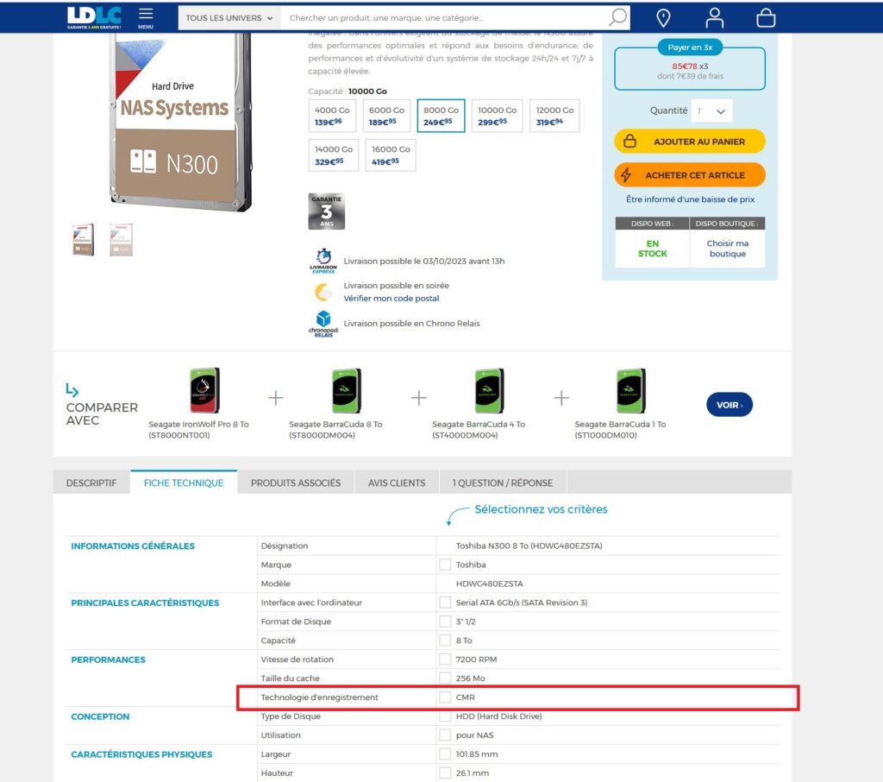This screenshot has width=883, height=782.
Task: Select the 10000 Go capacity option
Action: 498,116
